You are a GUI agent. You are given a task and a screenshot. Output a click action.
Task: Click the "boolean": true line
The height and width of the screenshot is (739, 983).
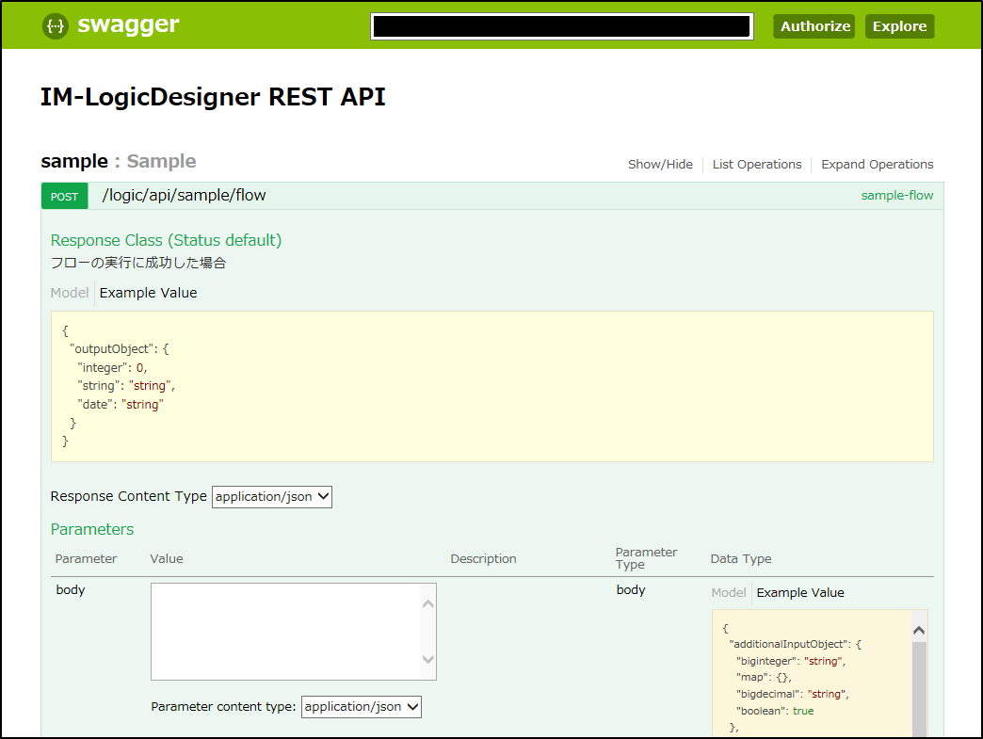775,711
